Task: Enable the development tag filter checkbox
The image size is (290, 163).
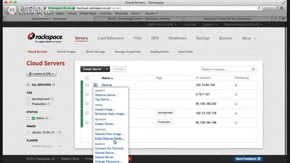Action: pyautogui.click(x=28, y=99)
